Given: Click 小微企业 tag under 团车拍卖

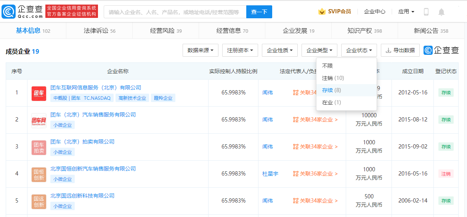Looking at the screenshot, I should pos(63,152).
